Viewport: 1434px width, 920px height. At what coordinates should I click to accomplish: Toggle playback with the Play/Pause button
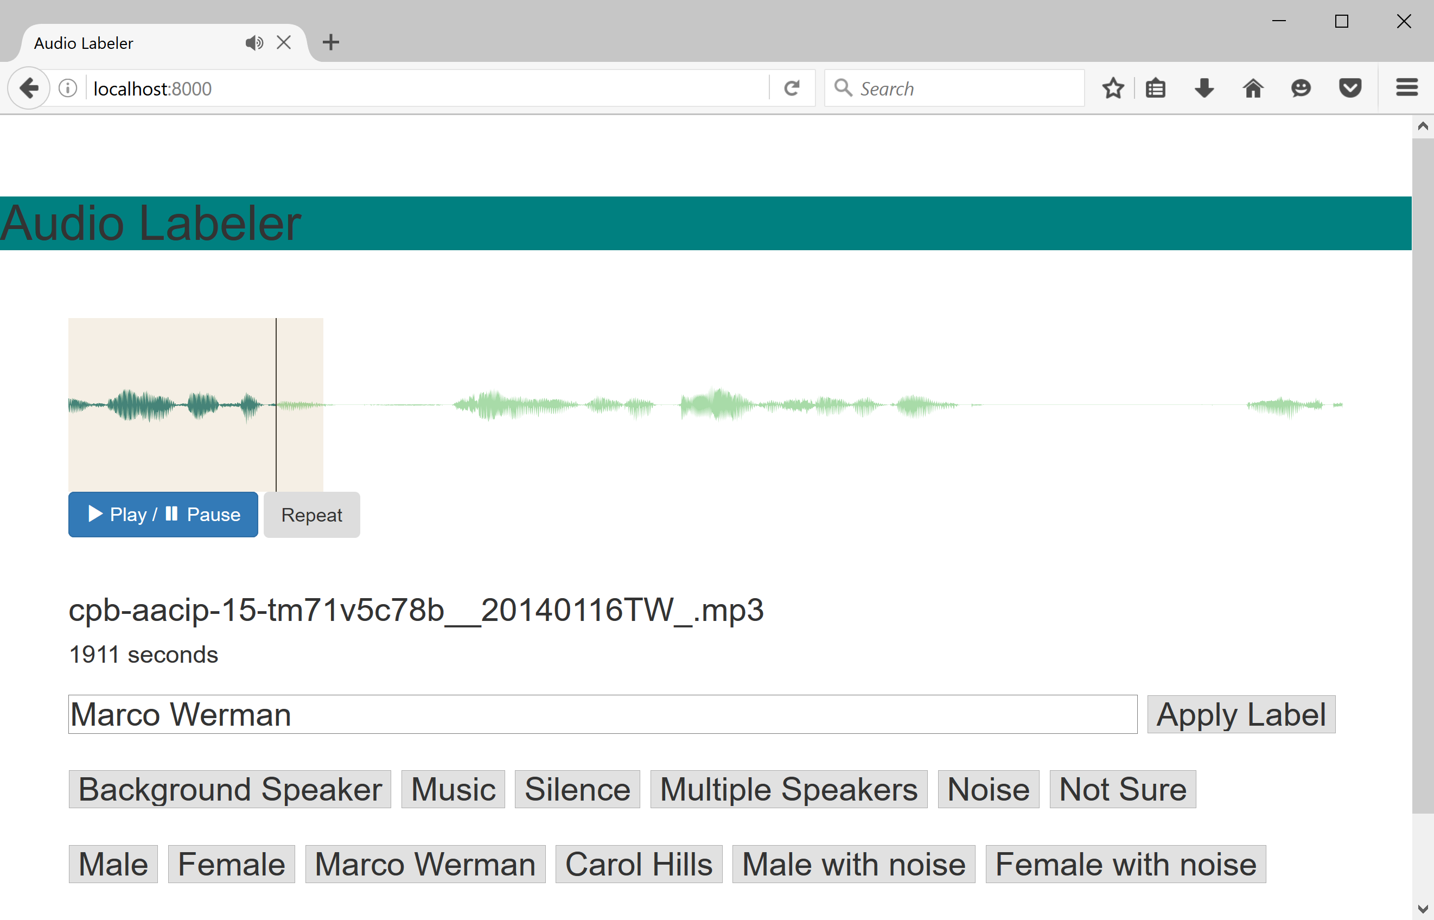[x=162, y=514]
